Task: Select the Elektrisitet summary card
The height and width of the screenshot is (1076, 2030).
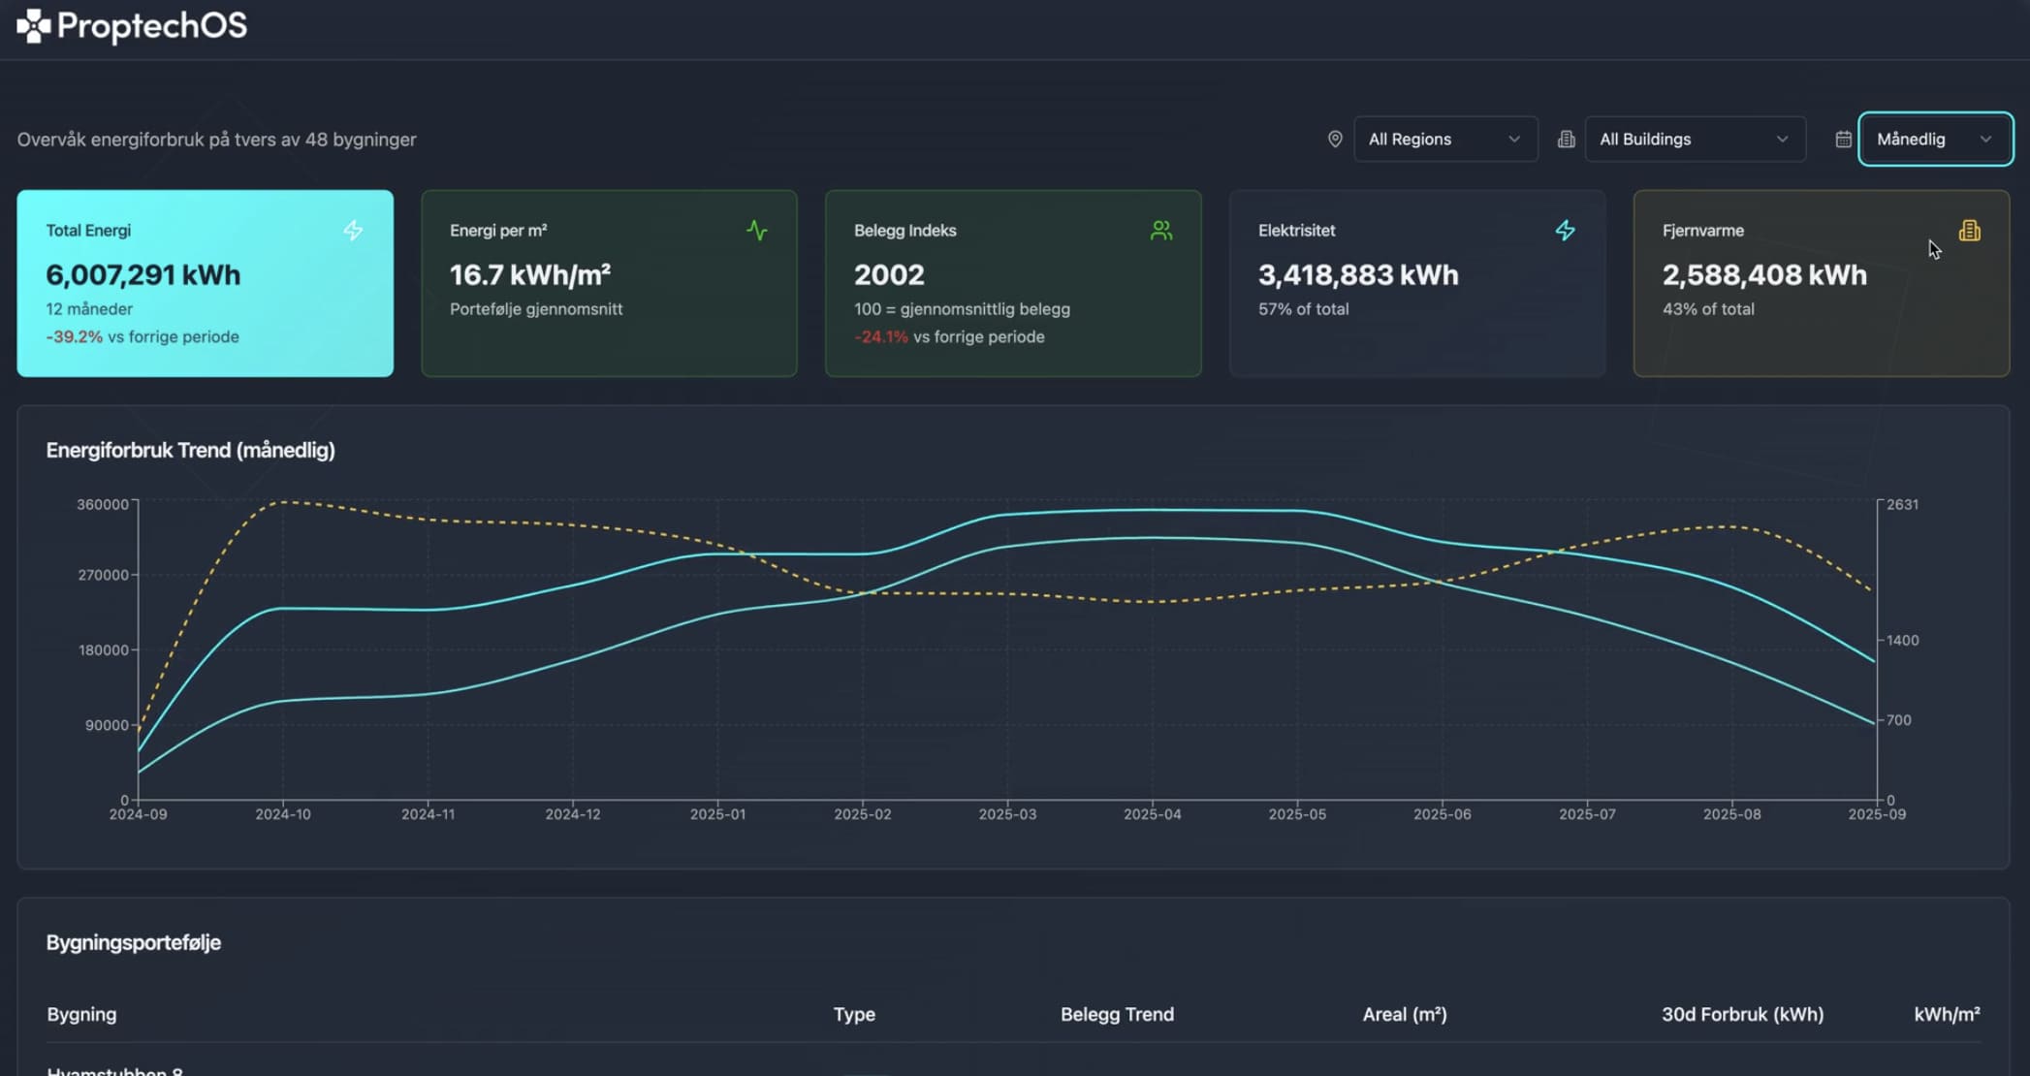Action: 1416,283
